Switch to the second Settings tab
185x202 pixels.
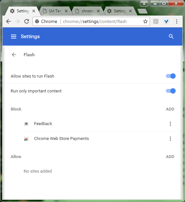[x=120, y=11]
